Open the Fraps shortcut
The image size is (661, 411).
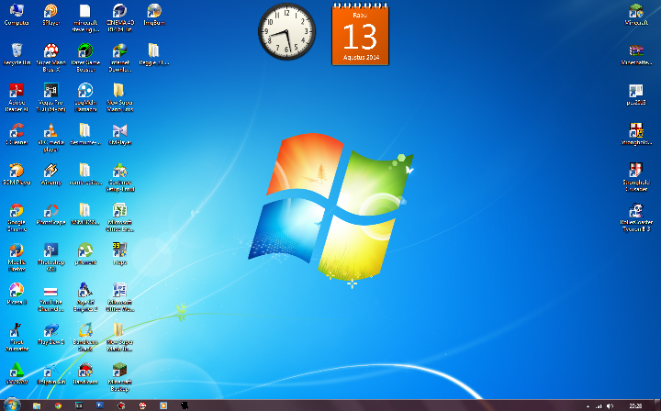pos(120,254)
